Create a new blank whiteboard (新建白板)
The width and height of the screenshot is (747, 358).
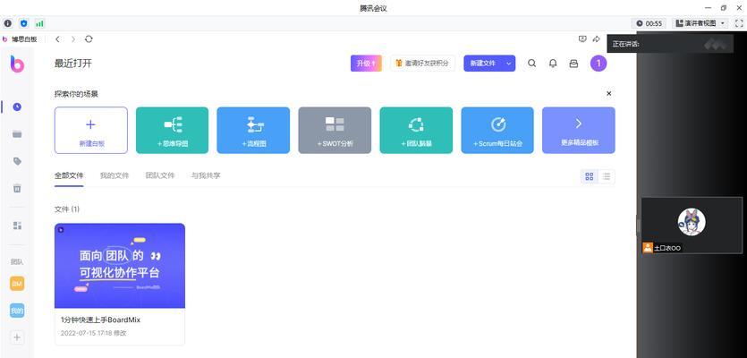[91, 130]
